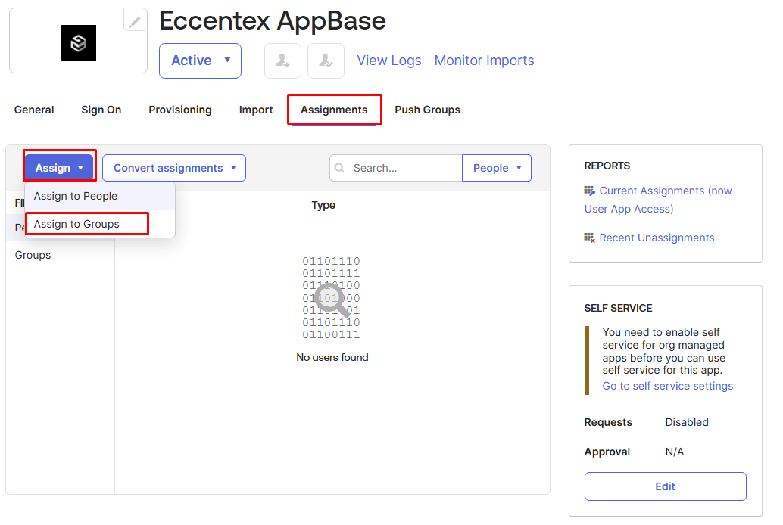Click the Eccentex AppBase page title
Image resolution: width=783 pixels, height=525 pixels.
273,21
